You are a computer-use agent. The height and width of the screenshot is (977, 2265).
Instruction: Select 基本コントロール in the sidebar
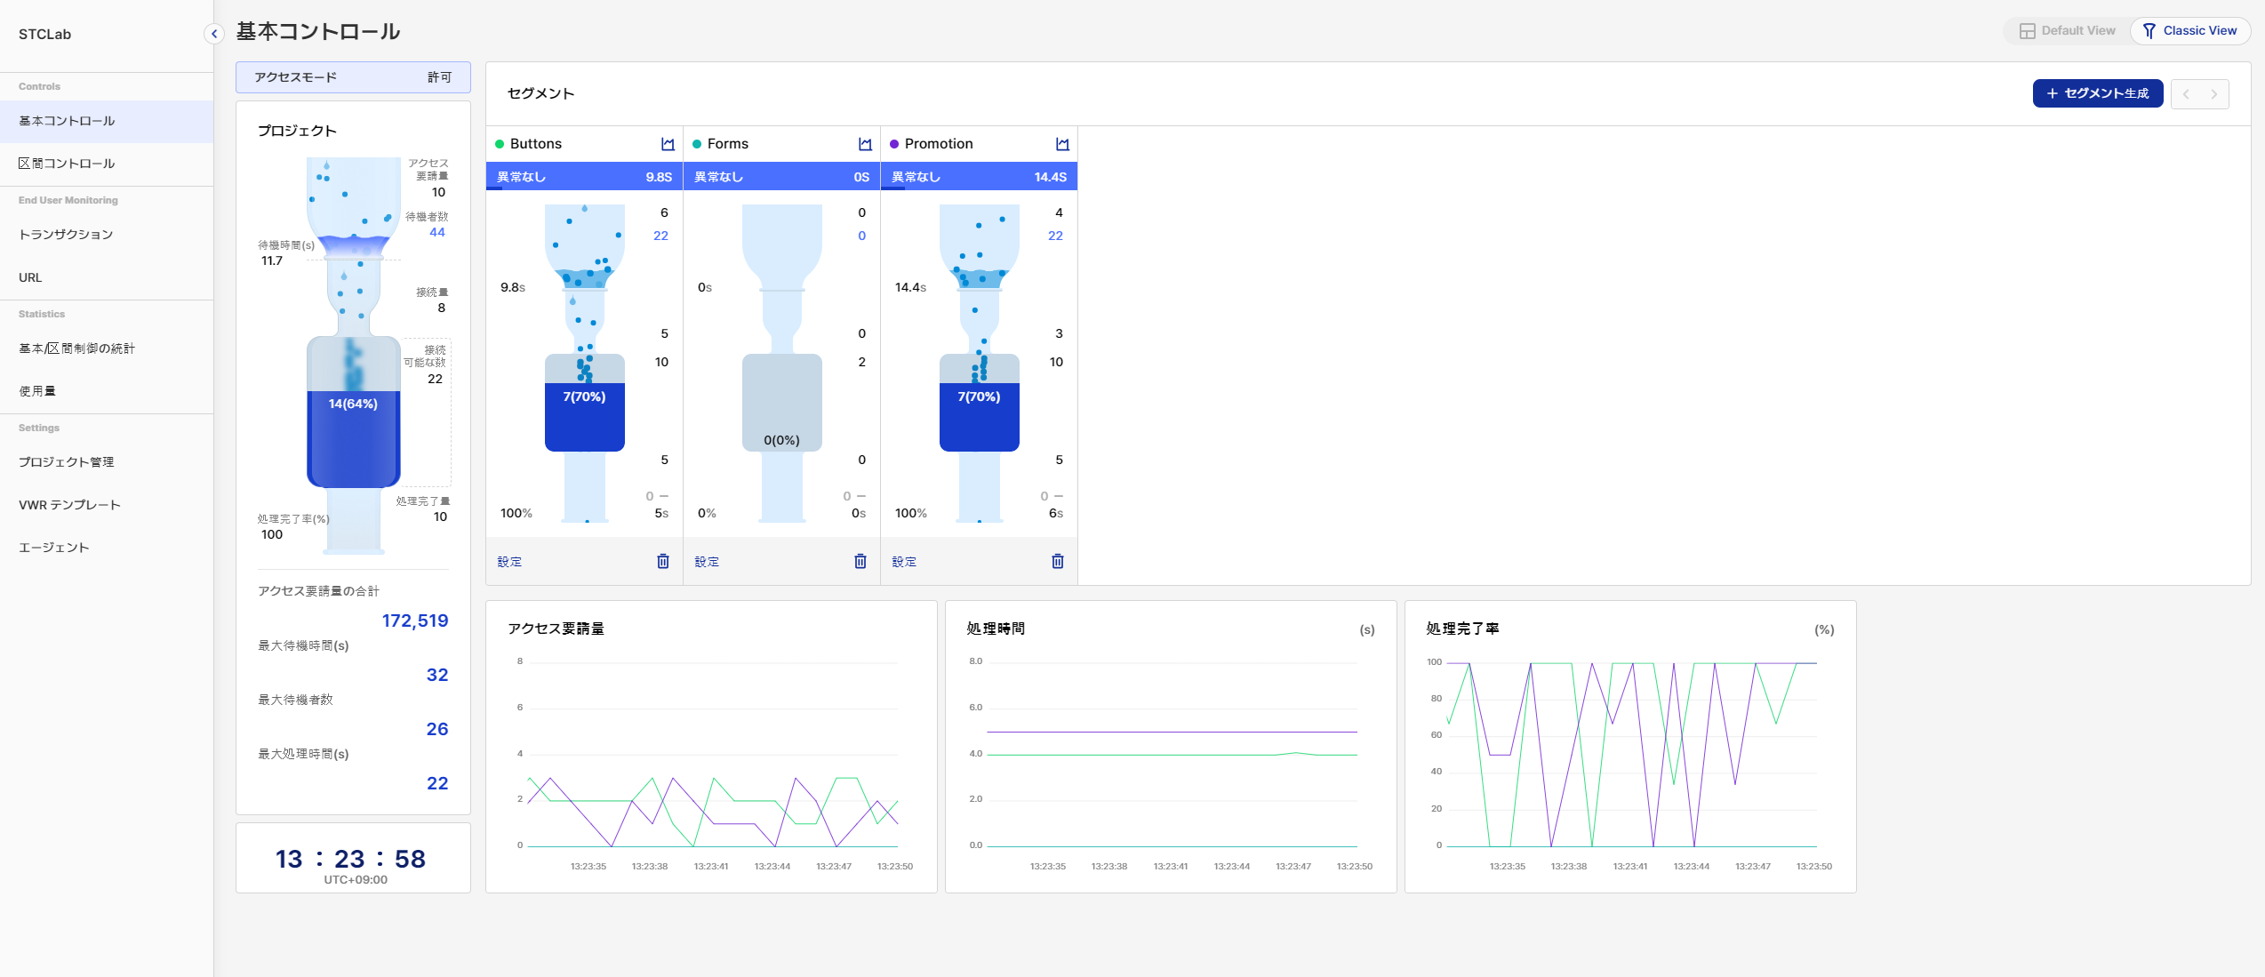[x=107, y=121]
